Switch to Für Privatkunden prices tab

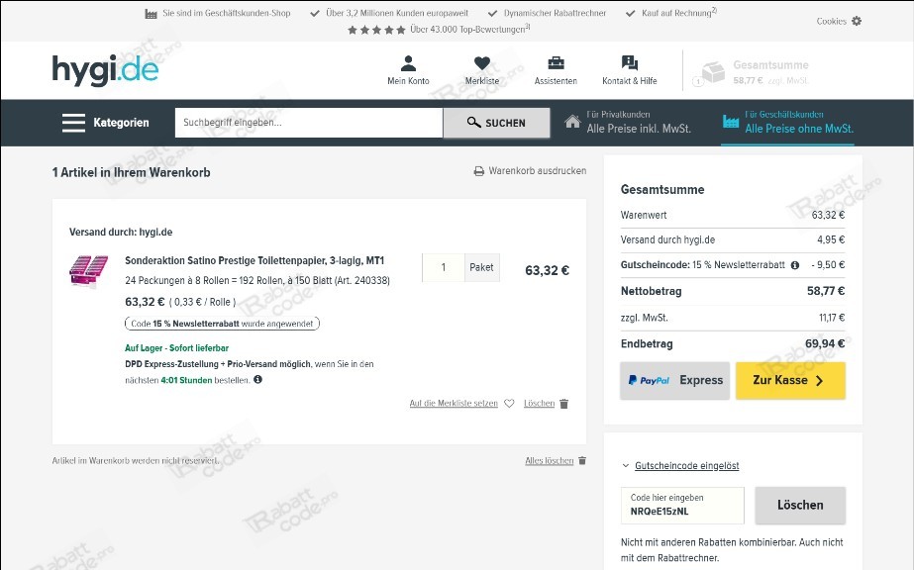click(x=628, y=123)
